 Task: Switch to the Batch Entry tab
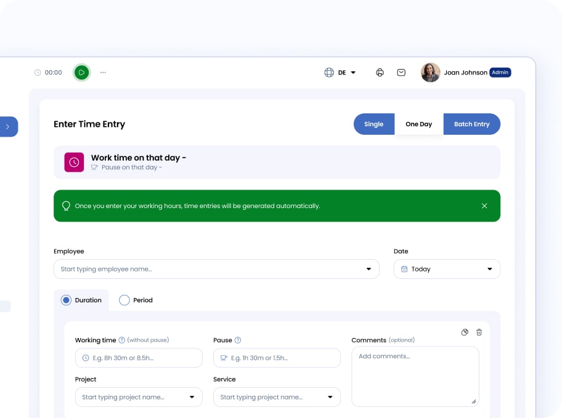(x=471, y=124)
